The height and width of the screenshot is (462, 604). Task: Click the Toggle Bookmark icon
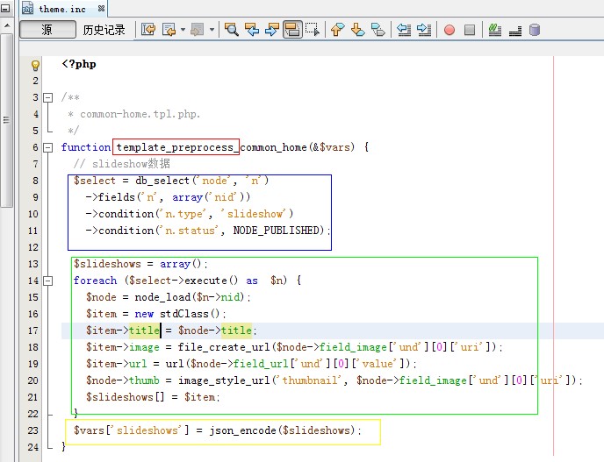(x=377, y=30)
